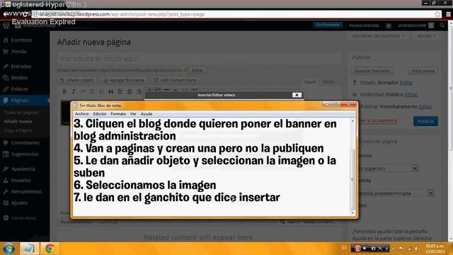Click the blue Publicar button
This screenshot has width=453, height=255.
point(425,121)
